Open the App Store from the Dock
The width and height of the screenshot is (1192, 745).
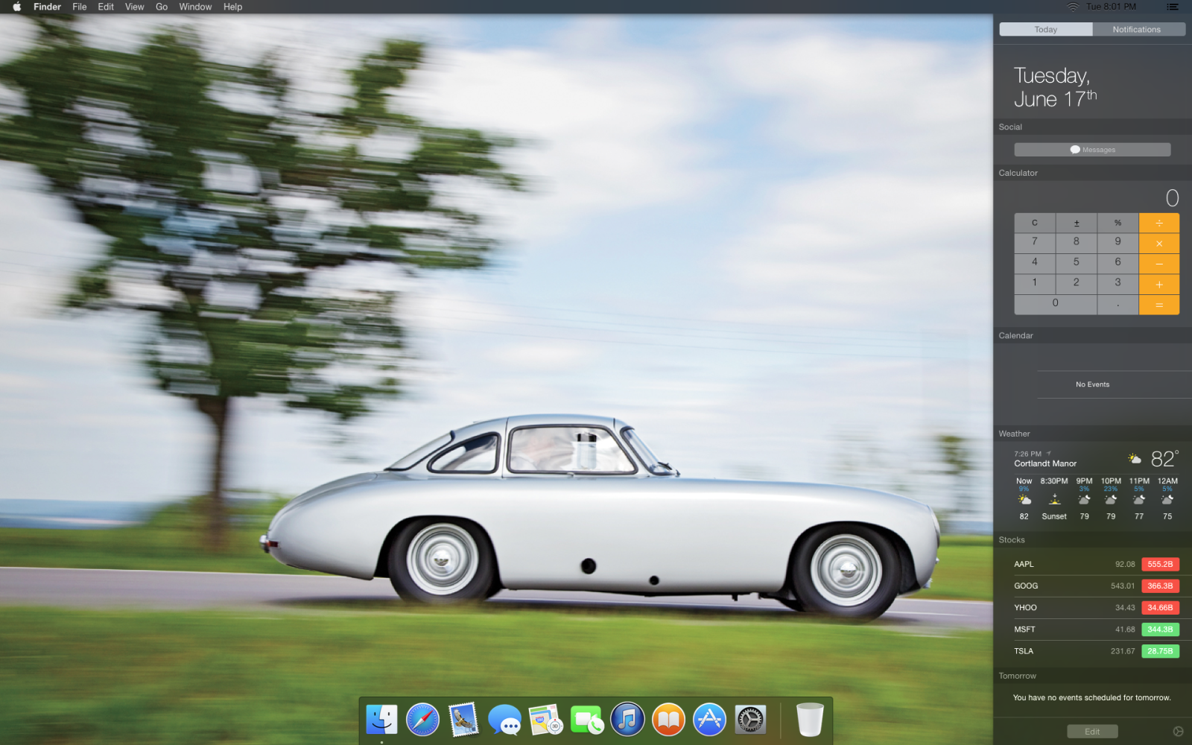coord(709,720)
